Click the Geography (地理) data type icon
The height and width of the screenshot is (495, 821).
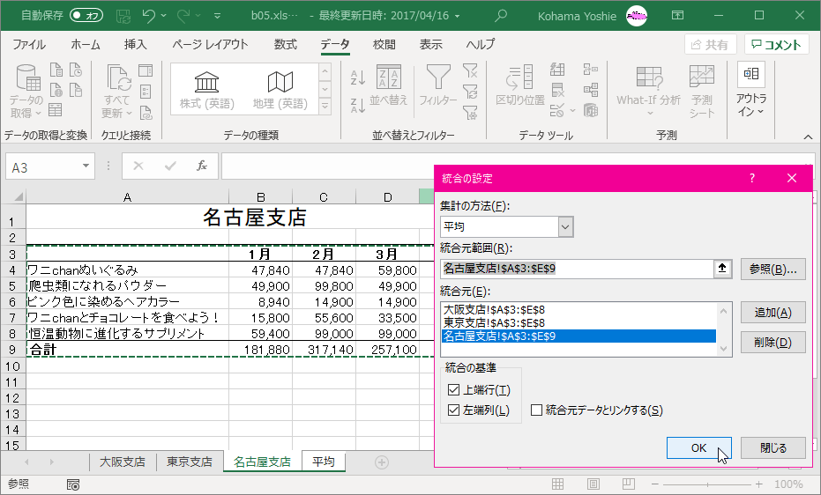point(280,83)
